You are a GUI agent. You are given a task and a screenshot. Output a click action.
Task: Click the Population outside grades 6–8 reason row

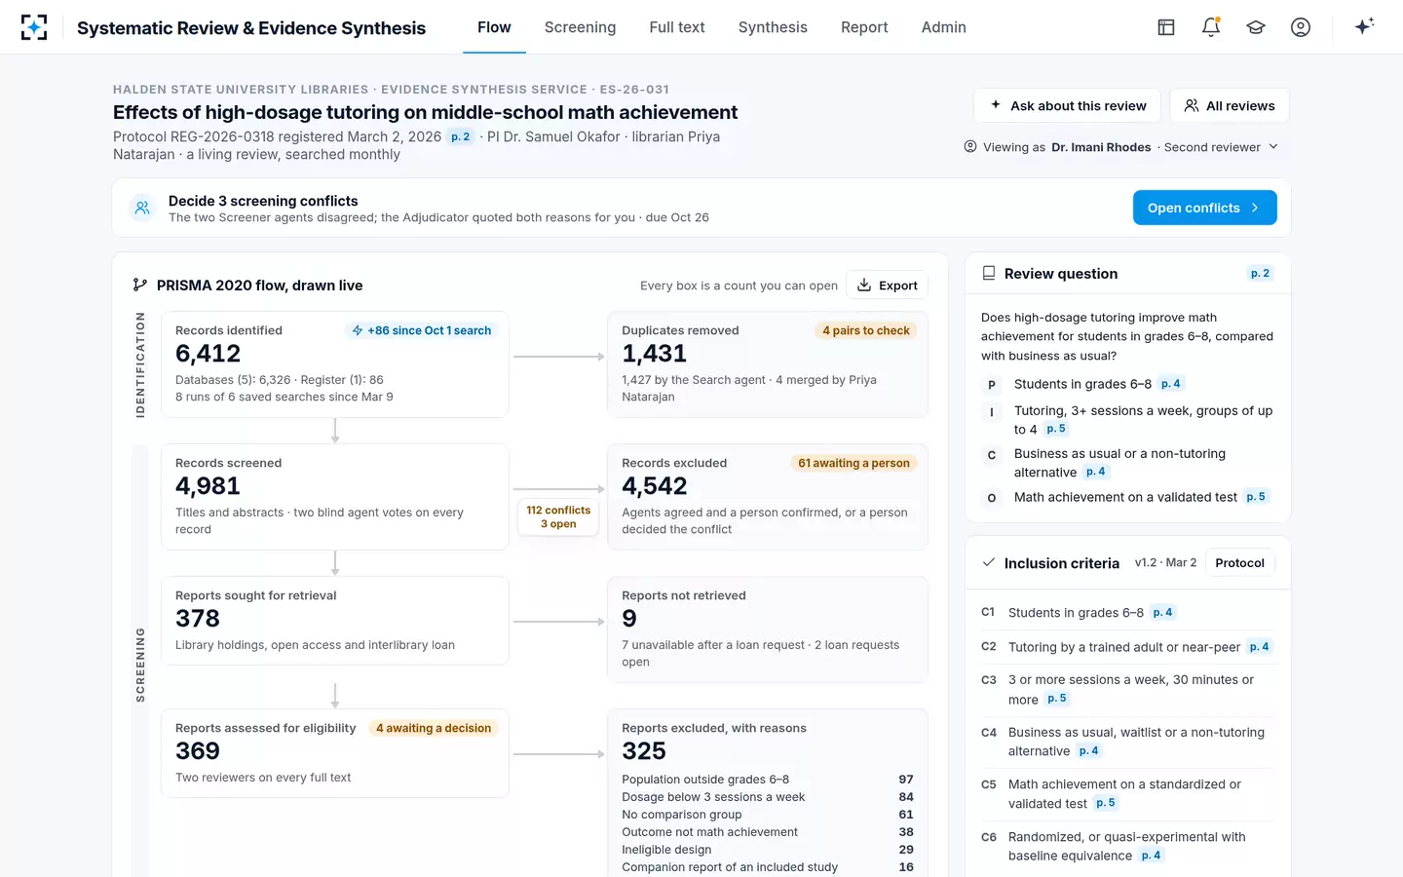point(768,780)
